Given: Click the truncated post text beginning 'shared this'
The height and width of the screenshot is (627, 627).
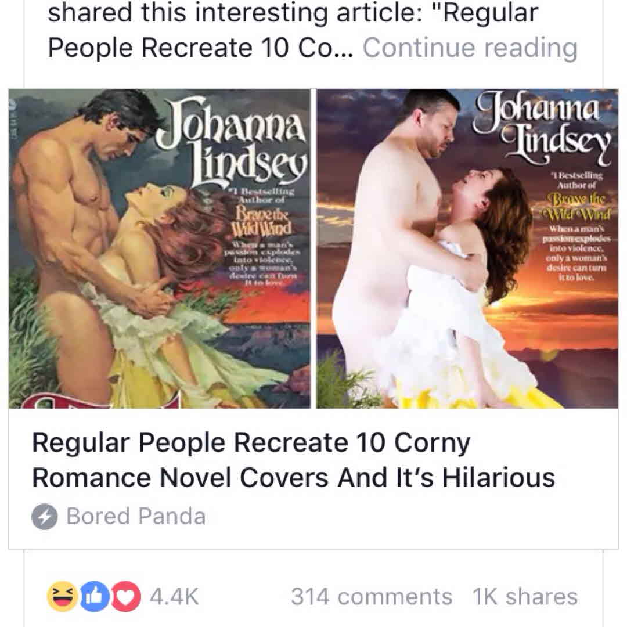Looking at the screenshot, I should (x=293, y=13).
